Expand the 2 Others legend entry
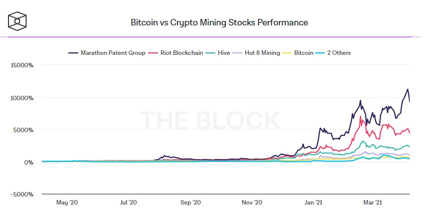The height and width of the screenshot is (208, 425). (332, 53)
